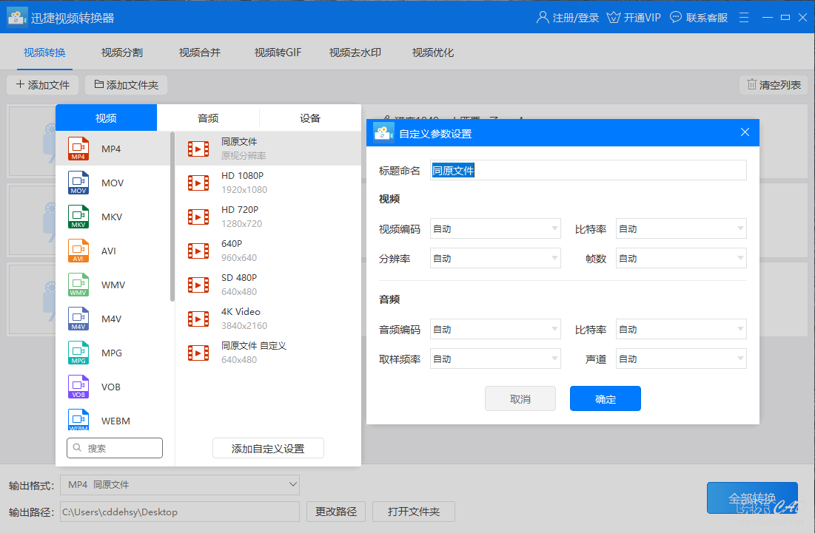The height and width of the screenshot is (533, 815).
Task: Click 添加自定义设置 button
Action: coord(268,449)
